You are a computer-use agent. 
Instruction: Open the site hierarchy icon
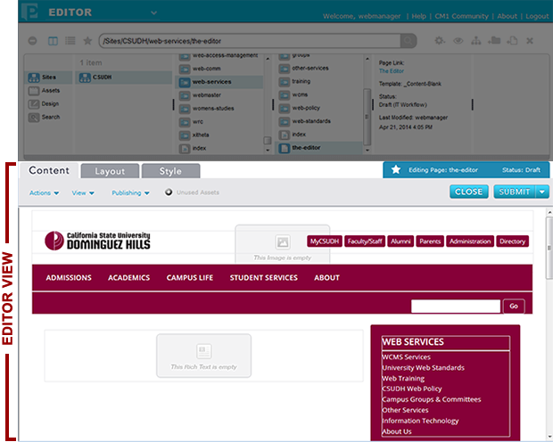[x=476, y=41]
